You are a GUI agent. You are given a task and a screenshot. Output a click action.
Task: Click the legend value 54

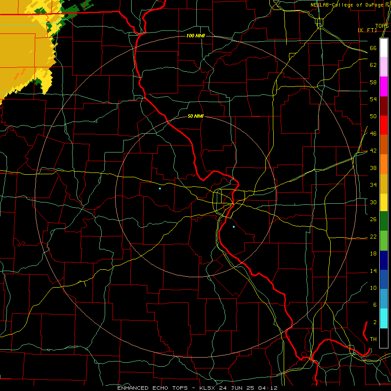[373, 99]
